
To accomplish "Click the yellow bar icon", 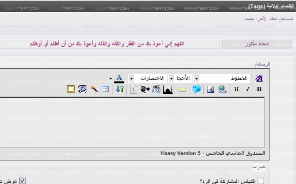I will coord(182,89).
